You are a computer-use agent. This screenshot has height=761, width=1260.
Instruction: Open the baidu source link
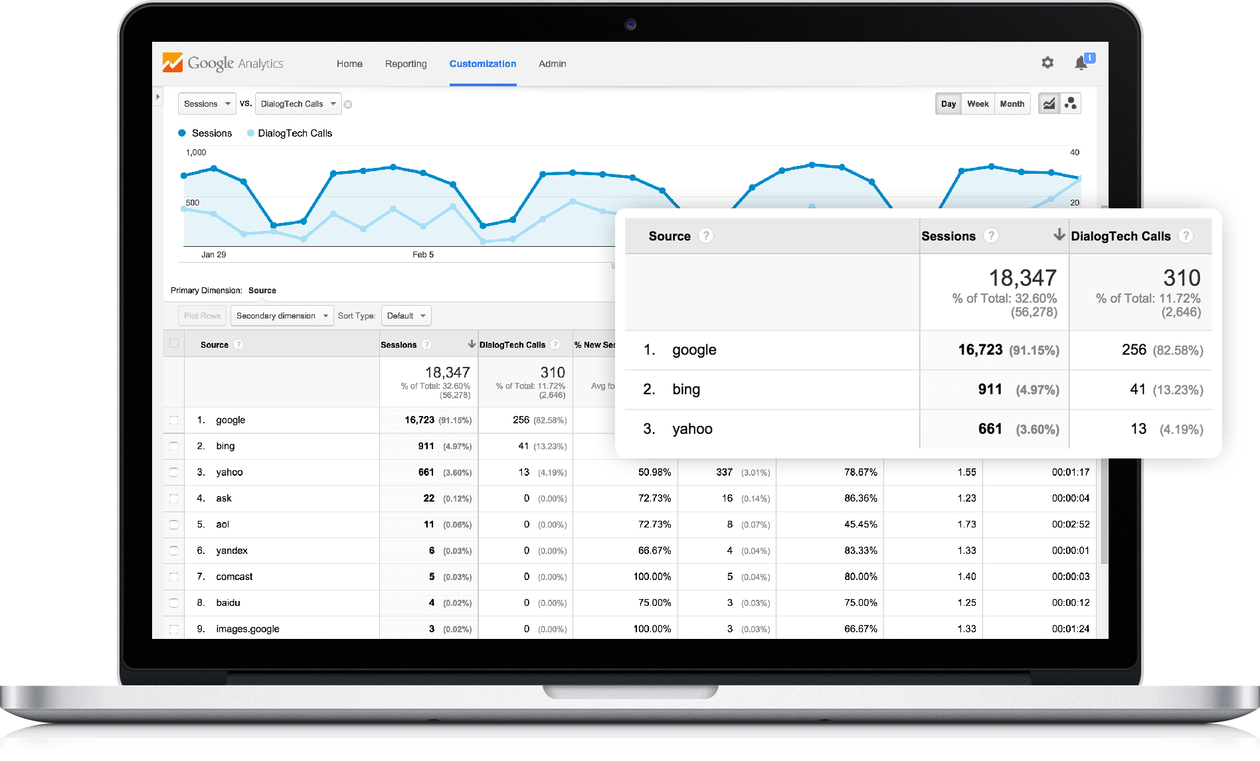pyautogui.click(x=228, y=602)
